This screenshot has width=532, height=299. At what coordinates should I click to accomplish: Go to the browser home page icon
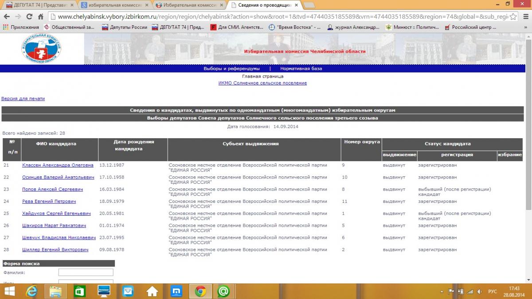[41, 16]
